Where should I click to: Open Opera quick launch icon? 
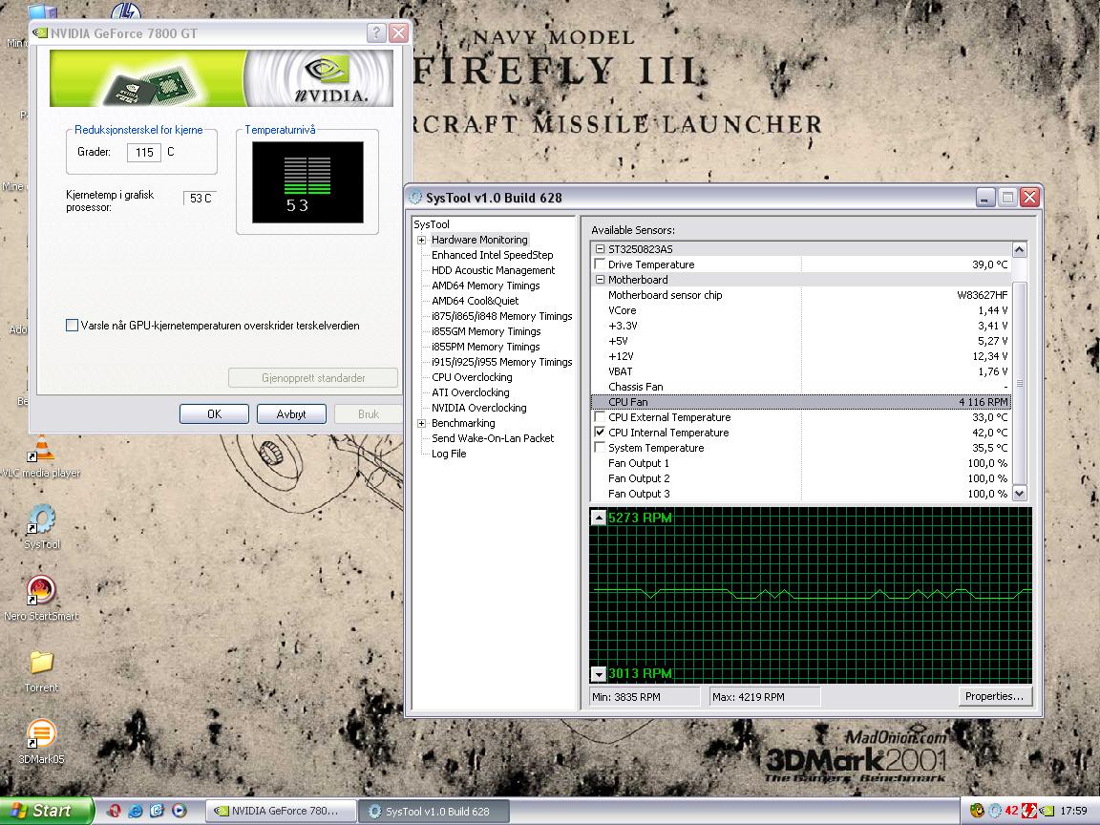tap(114, 811)
